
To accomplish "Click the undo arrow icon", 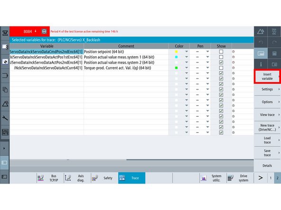I will (x=261, y=42).
